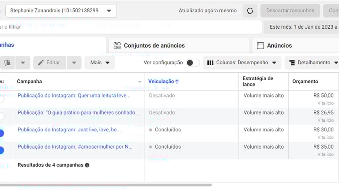Open the Detalhamento dropdown
Screen dimensions: 339x190
pyautogui.click(x=312, y=63)
